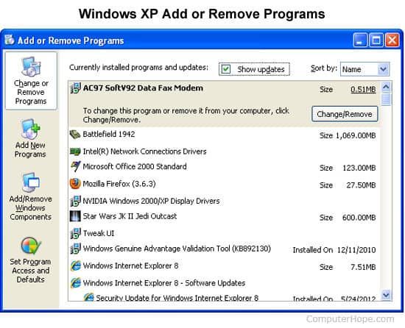The height and width of the screenshot is (328, 405).
Task: Click the scrollbar down arrow
Action: coord(386,294)
